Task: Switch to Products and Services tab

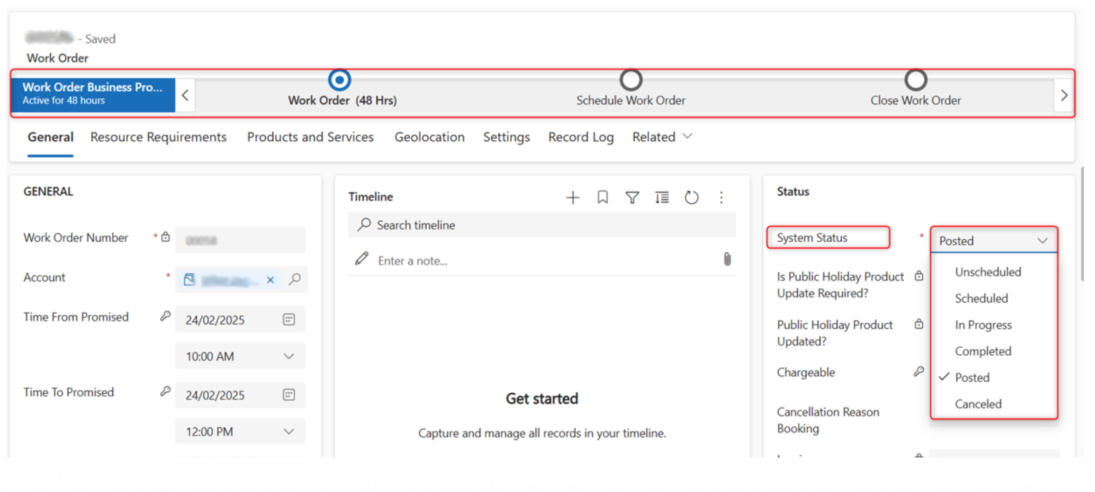Action: [x=310, y=137]
